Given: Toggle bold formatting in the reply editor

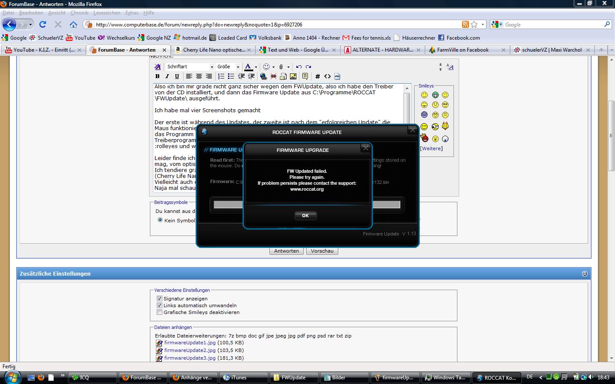Looking at the screenshot, I should point(158,76).
